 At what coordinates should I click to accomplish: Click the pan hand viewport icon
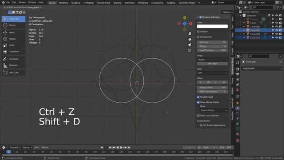(x=189, y=40)
